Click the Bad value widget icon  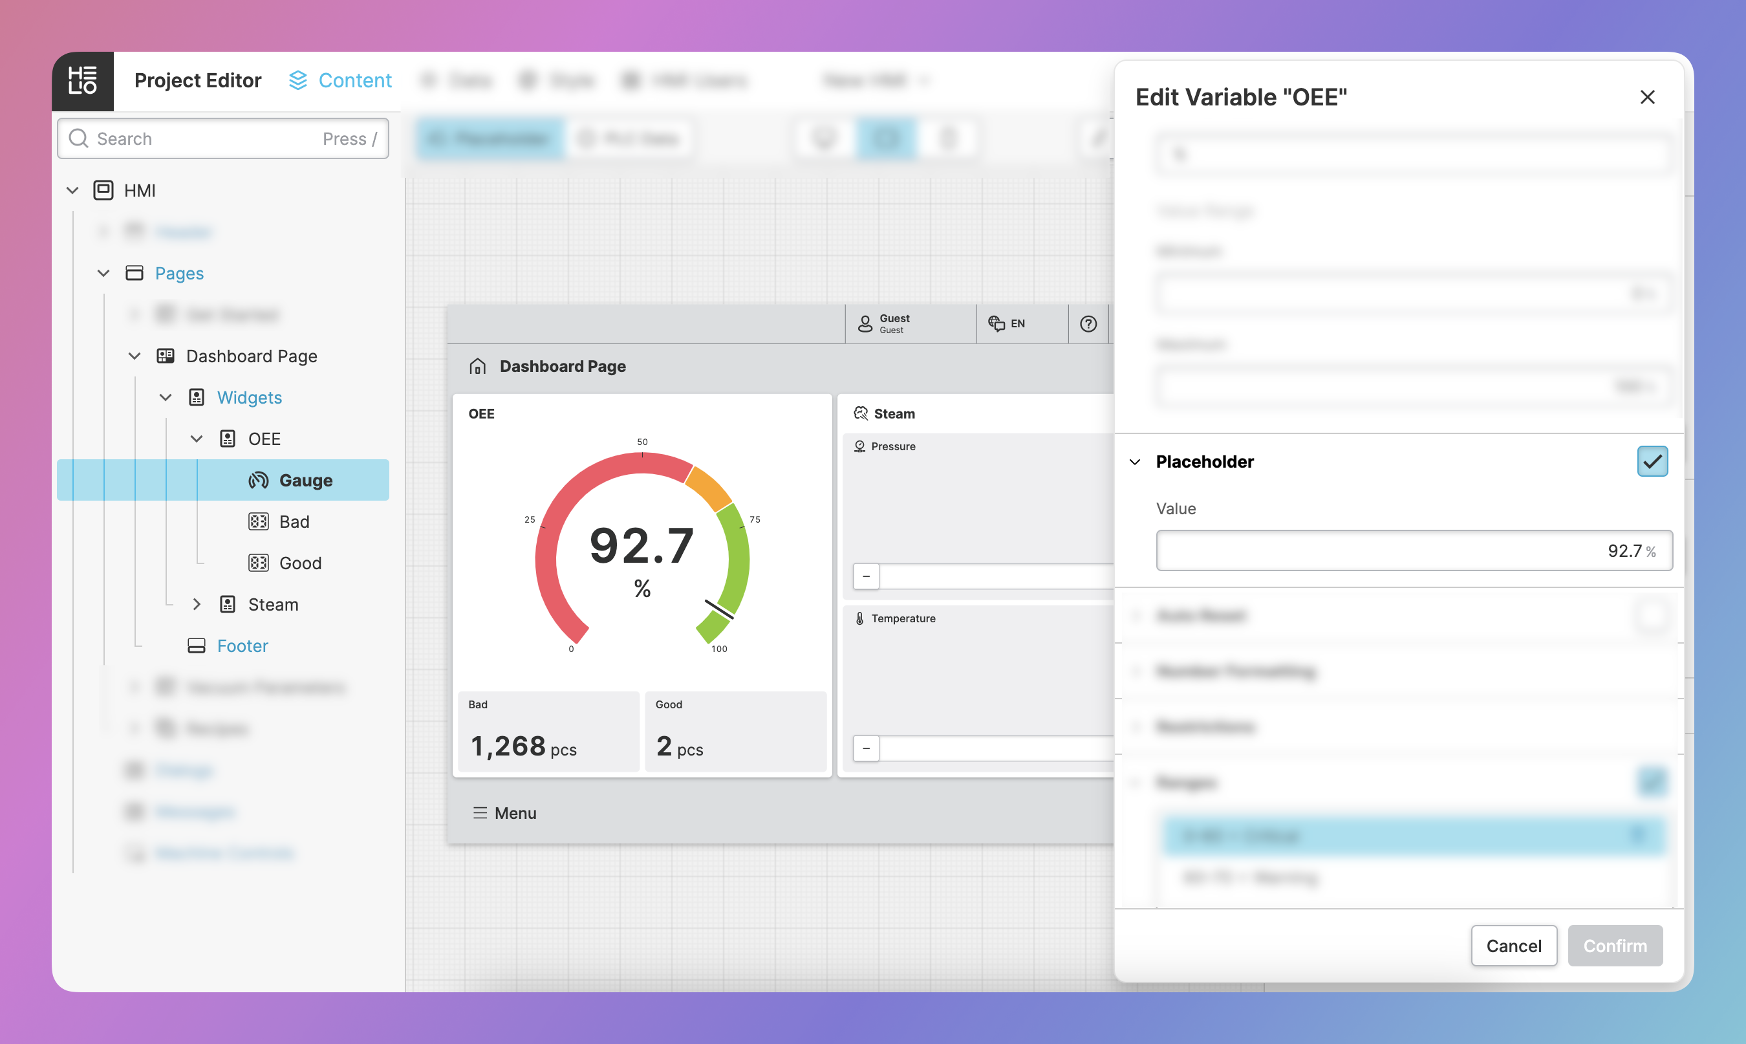click(x=258, y=522)
